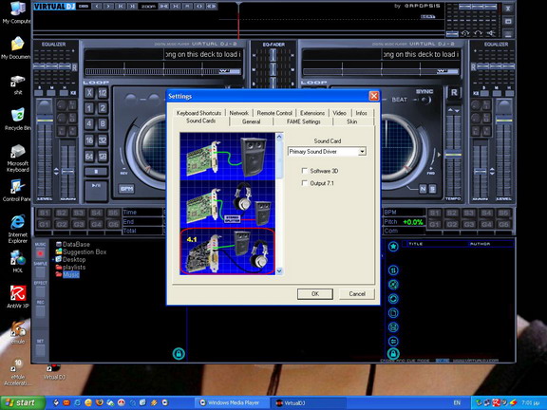The image size is (547, 410).
Task: Open the AntiVir XP desktop icon
Action: [18, 296]
